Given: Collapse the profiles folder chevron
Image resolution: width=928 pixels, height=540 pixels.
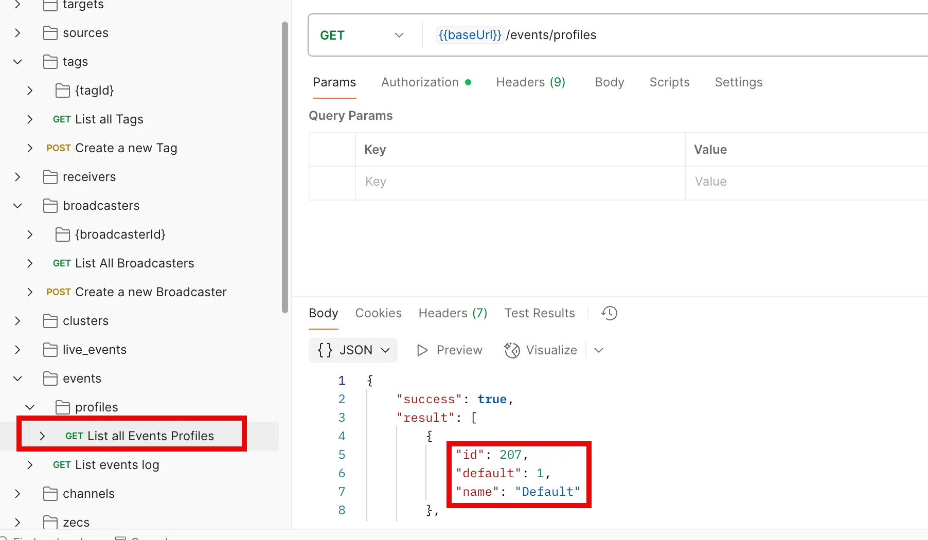Looking at the screenshot, I should tap(30, 407).
